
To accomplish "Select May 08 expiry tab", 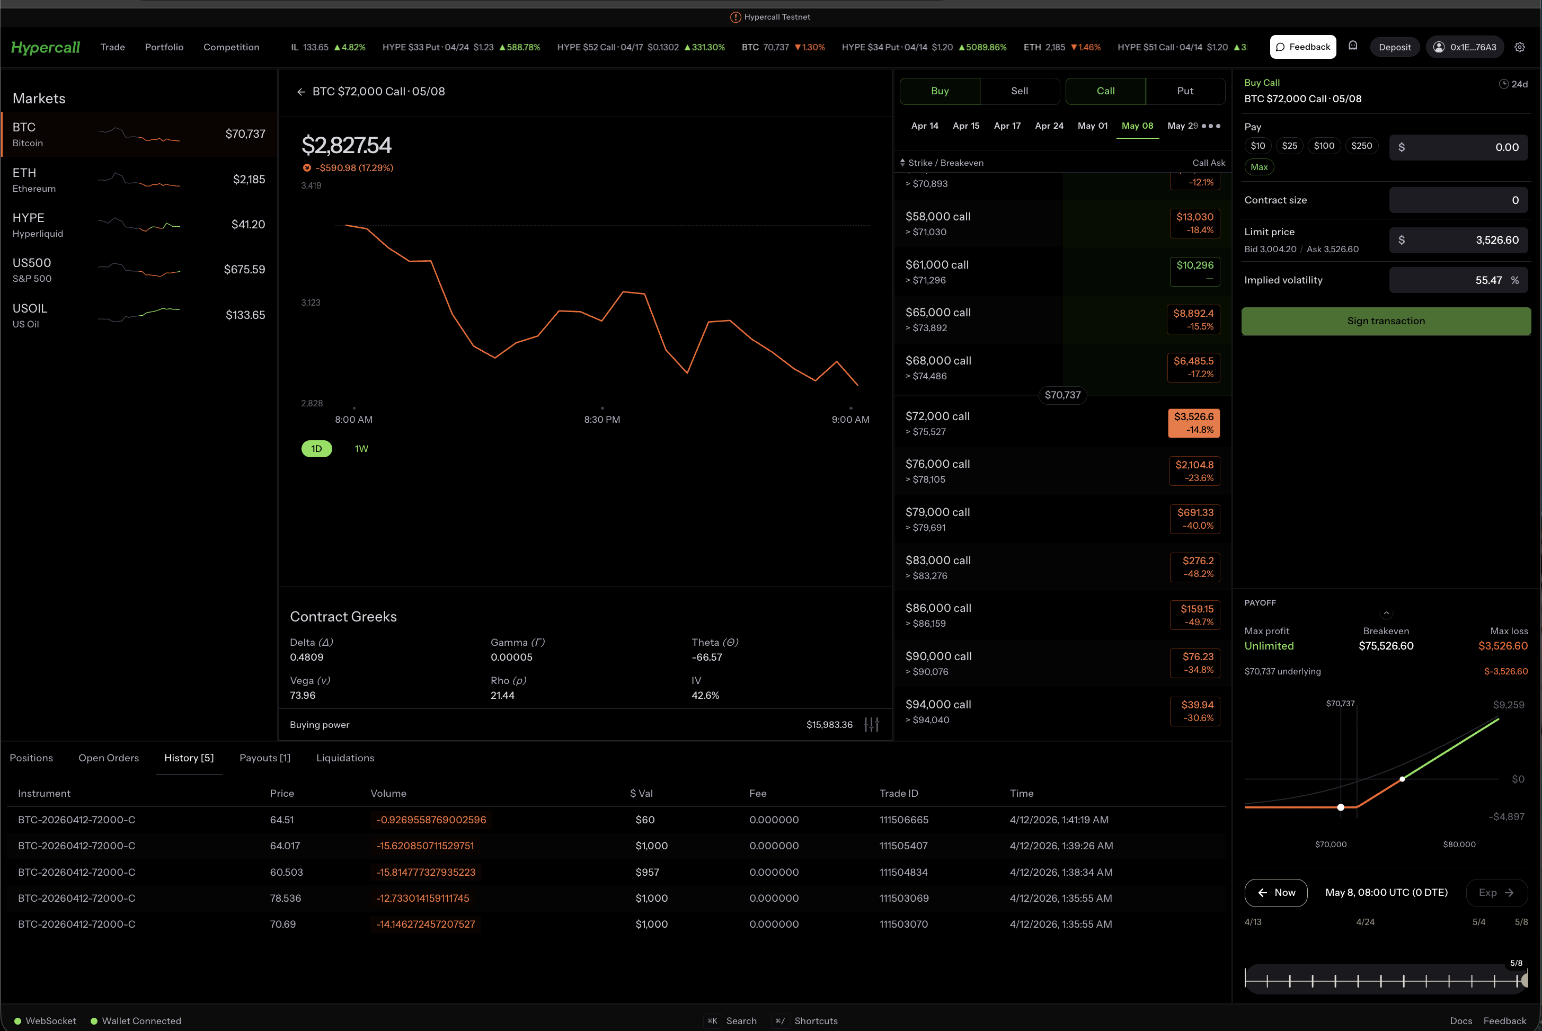I will pos(1137,126).
